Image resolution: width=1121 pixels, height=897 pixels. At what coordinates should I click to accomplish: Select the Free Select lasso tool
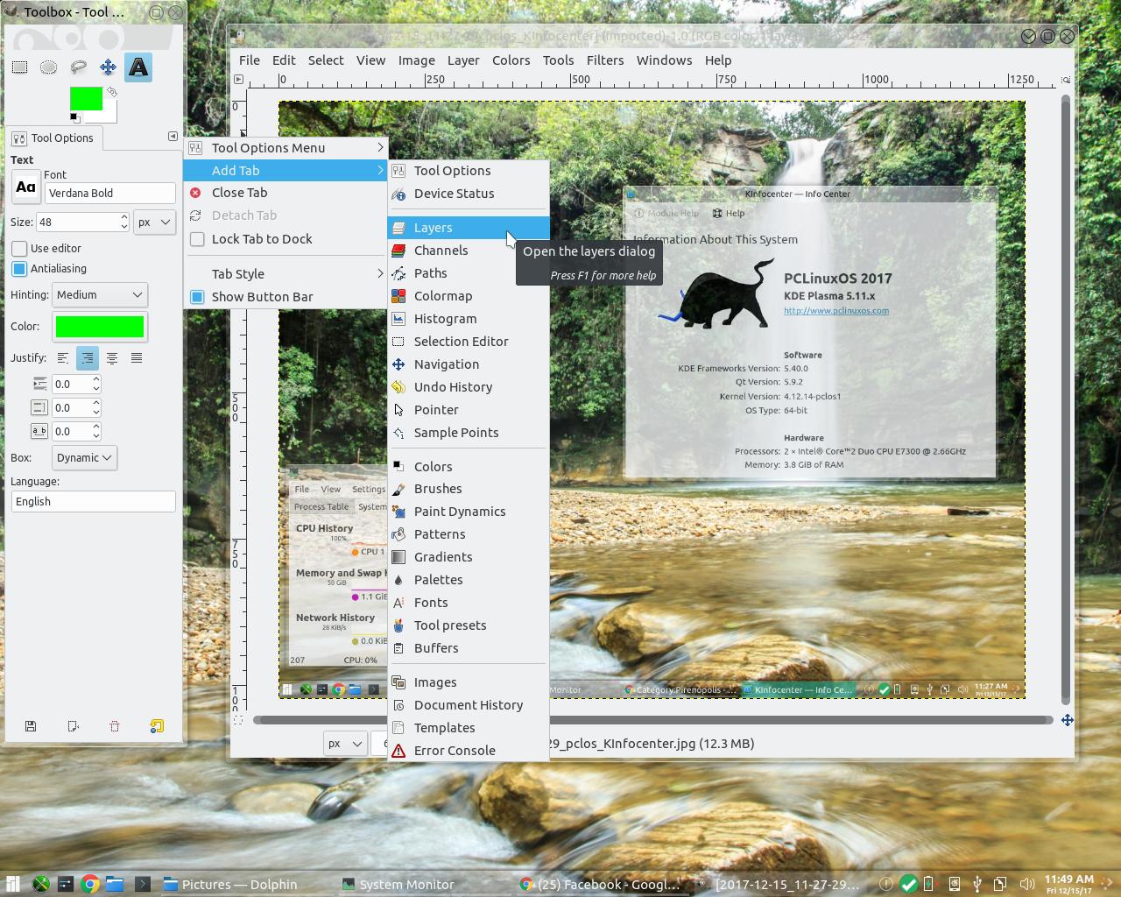pos(79,67)
